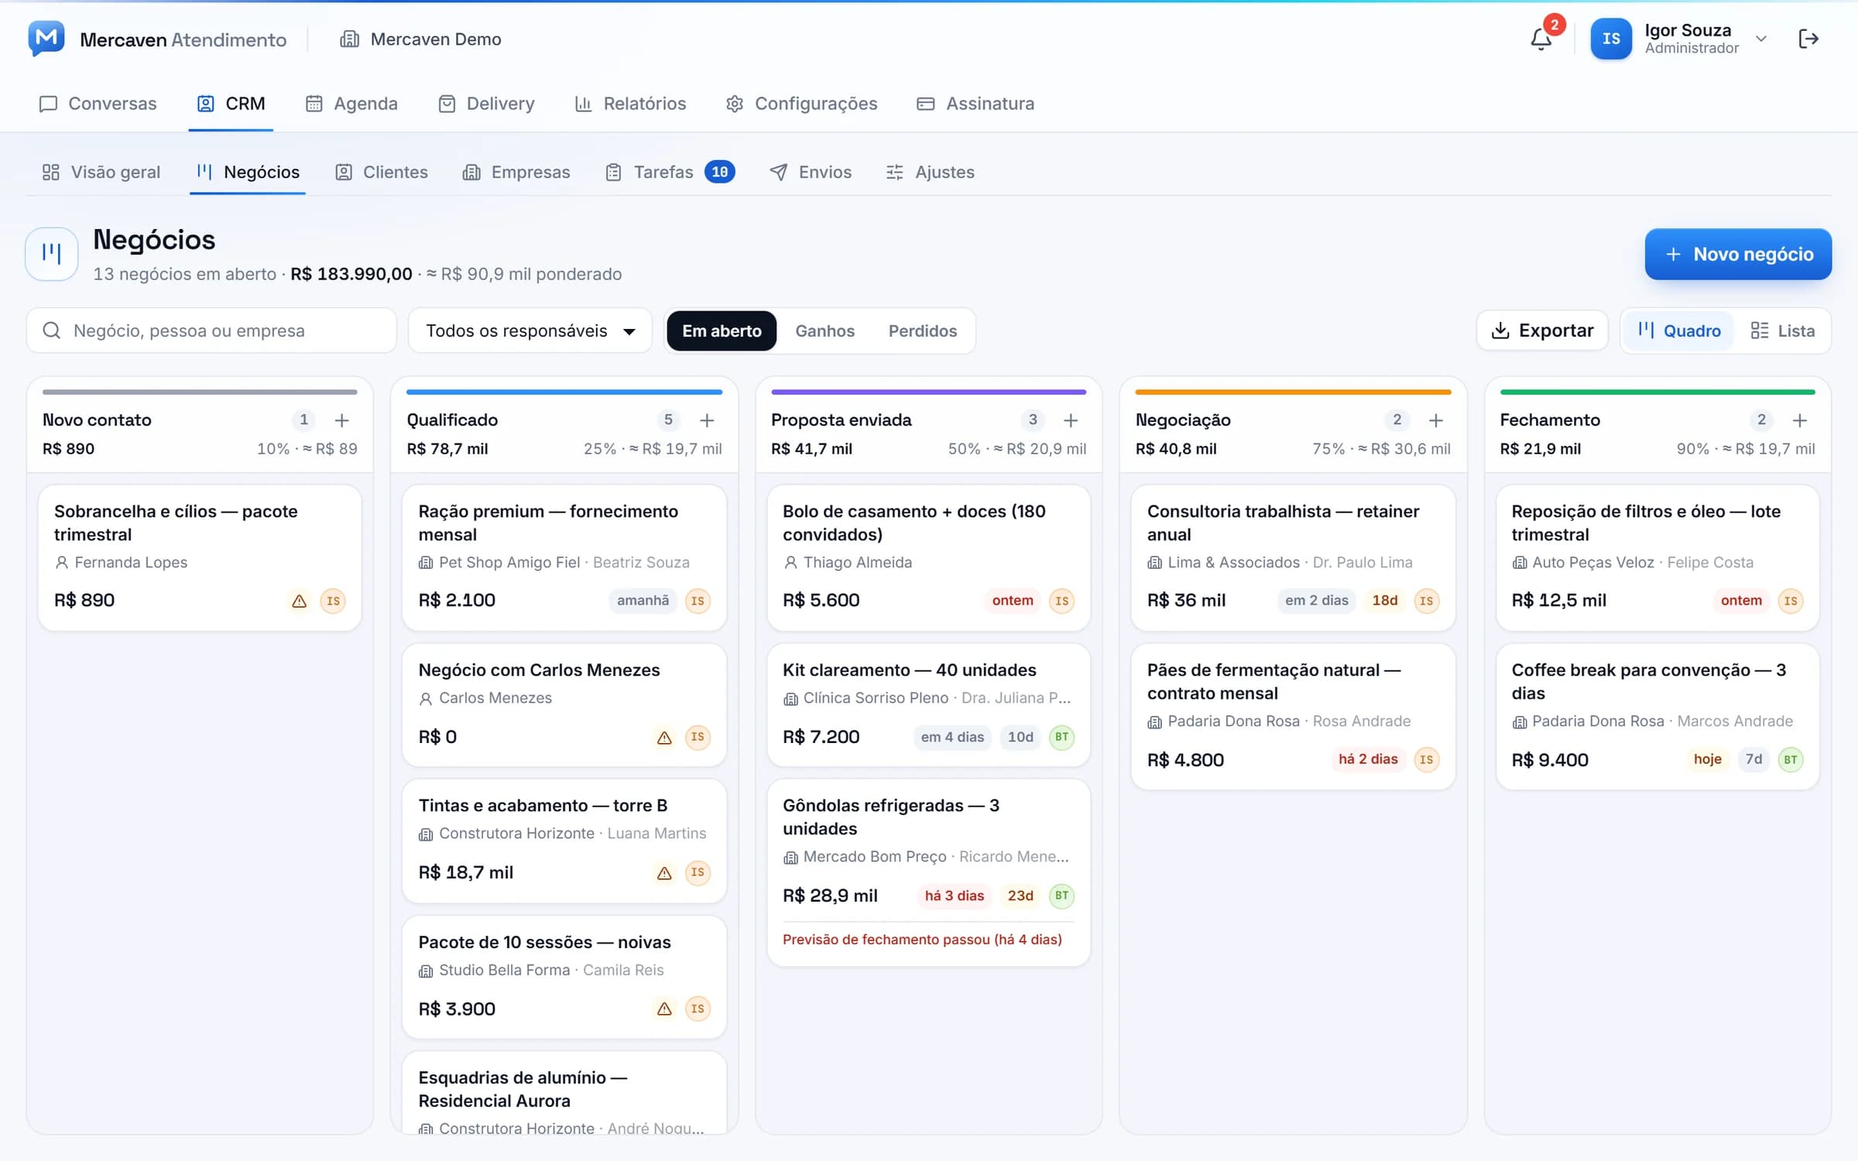Screen dimensions: 1858x1161
Task: Click the search field for negócio, pessoa ou empresa
Action: click(x=211, y=330)
